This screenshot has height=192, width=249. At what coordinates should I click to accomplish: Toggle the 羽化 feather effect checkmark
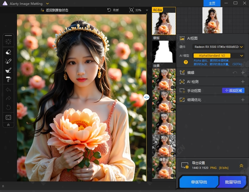point(172,109)
